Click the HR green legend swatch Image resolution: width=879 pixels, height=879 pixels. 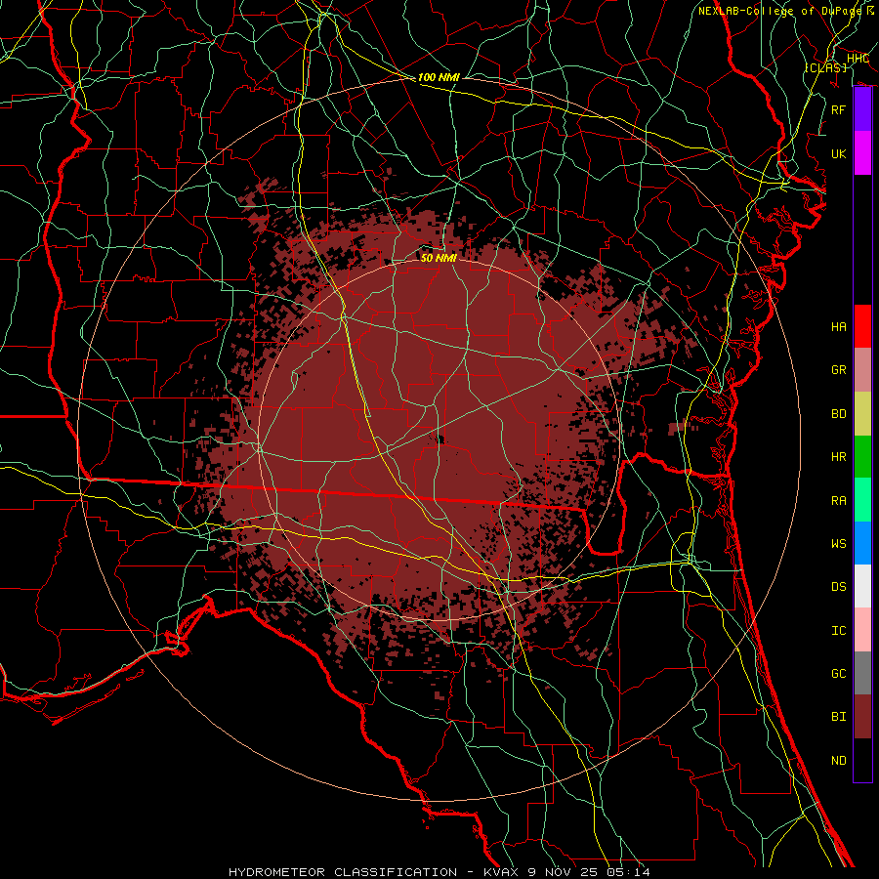coord(862,456)
